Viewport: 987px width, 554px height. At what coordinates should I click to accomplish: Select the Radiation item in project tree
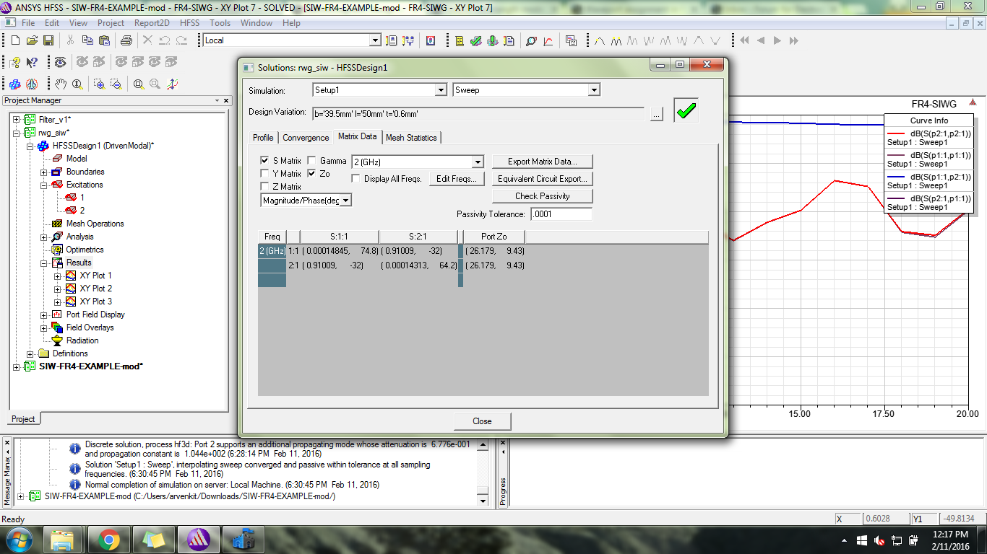coord(82,340)
